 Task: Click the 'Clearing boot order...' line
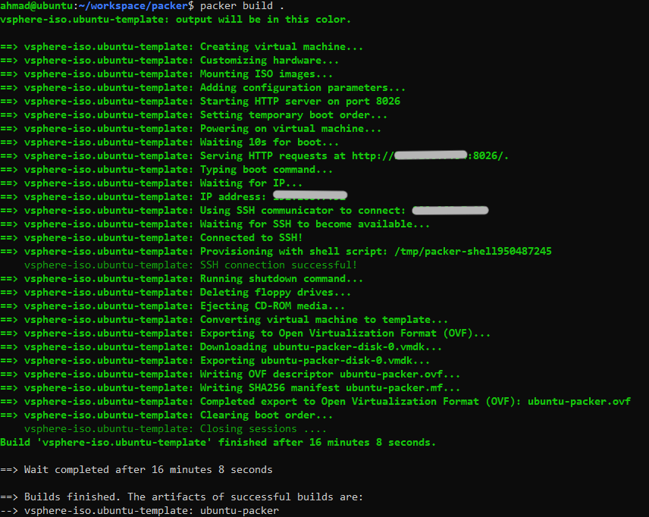(x=166, y=415)
